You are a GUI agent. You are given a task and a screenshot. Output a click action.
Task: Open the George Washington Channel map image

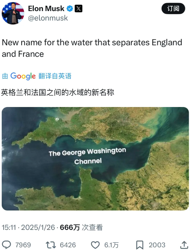tap(95, 159)
